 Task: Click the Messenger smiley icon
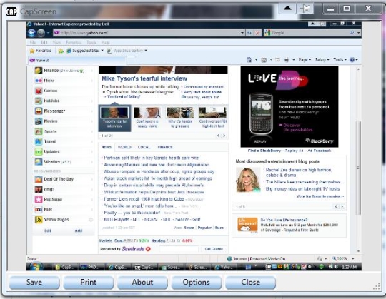coord(39,111)
